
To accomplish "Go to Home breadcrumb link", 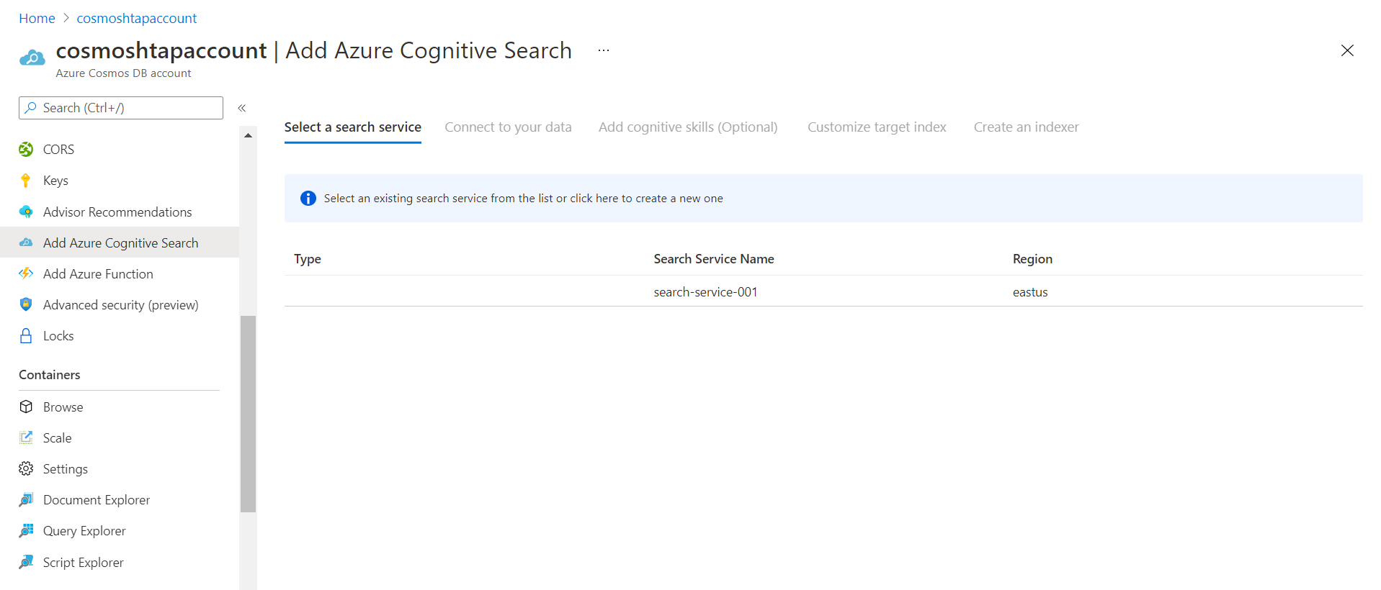I will 37,18.
